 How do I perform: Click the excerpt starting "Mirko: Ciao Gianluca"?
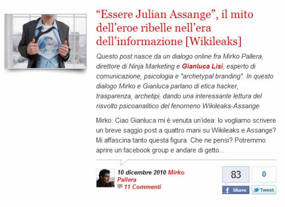[186, 135]
